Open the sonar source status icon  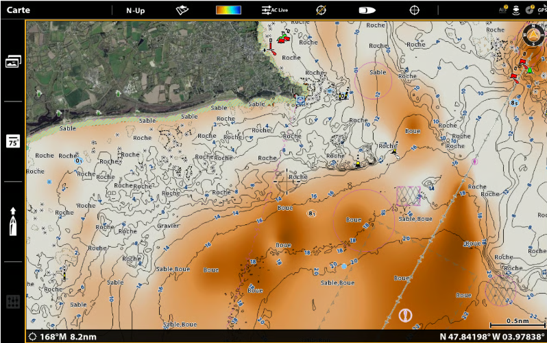point(516,10)
